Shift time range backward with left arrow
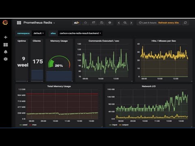The width and height of the screenshot is (195, 146). tap(119, 23)
